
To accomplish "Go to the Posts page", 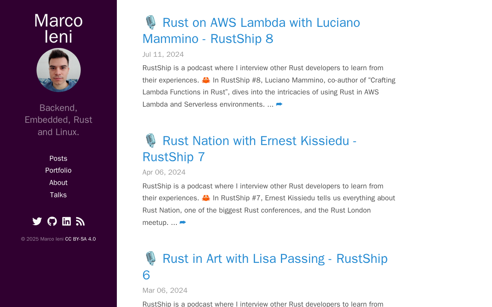I will click(x=58, y=158).
